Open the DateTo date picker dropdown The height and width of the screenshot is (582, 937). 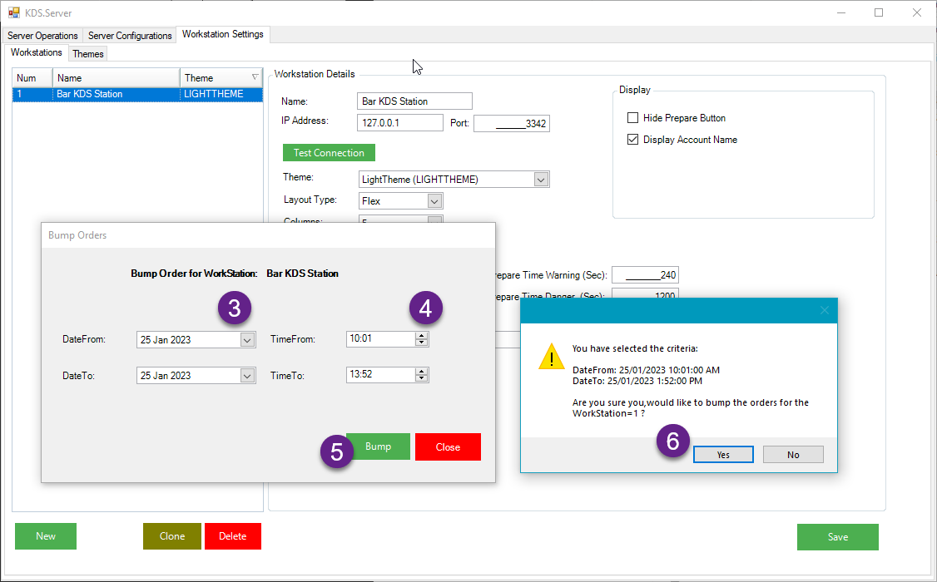(x=247, y=376)
